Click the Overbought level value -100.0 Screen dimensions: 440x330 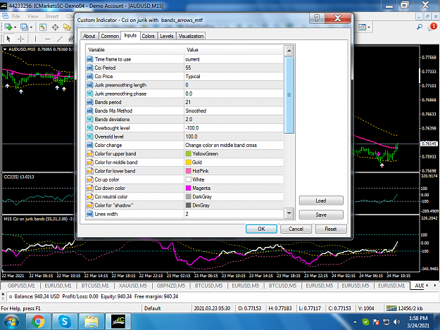click(234, 128)
